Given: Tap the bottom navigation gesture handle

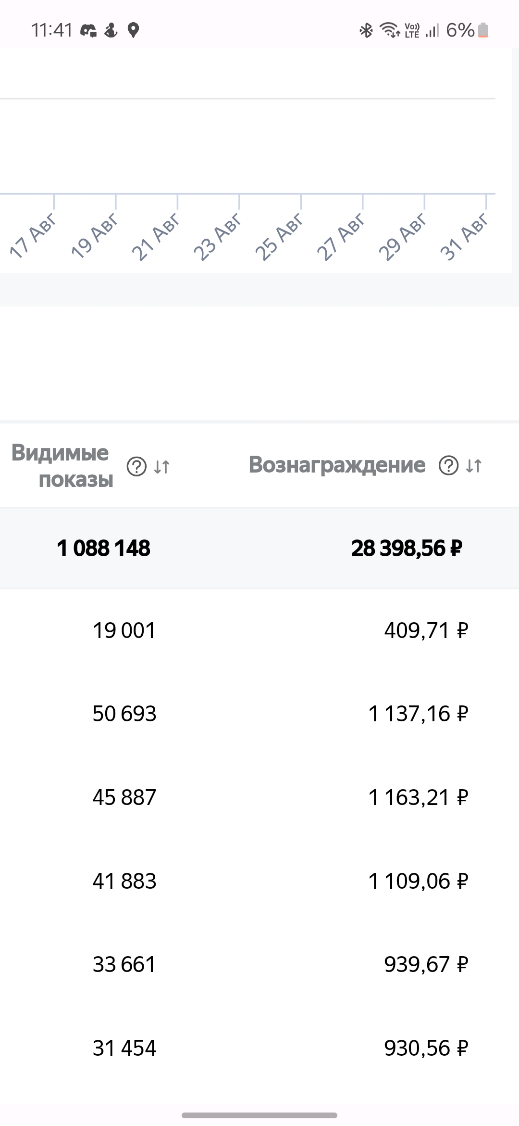Looking at the screenshot, I should [x=259, y=1115].
